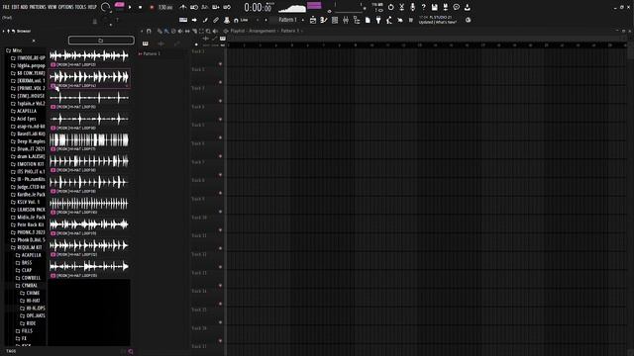The width and height of the screenshot is (634, 356).
Task: Click the microphone recording icon
Action: (x=412, y=7)
